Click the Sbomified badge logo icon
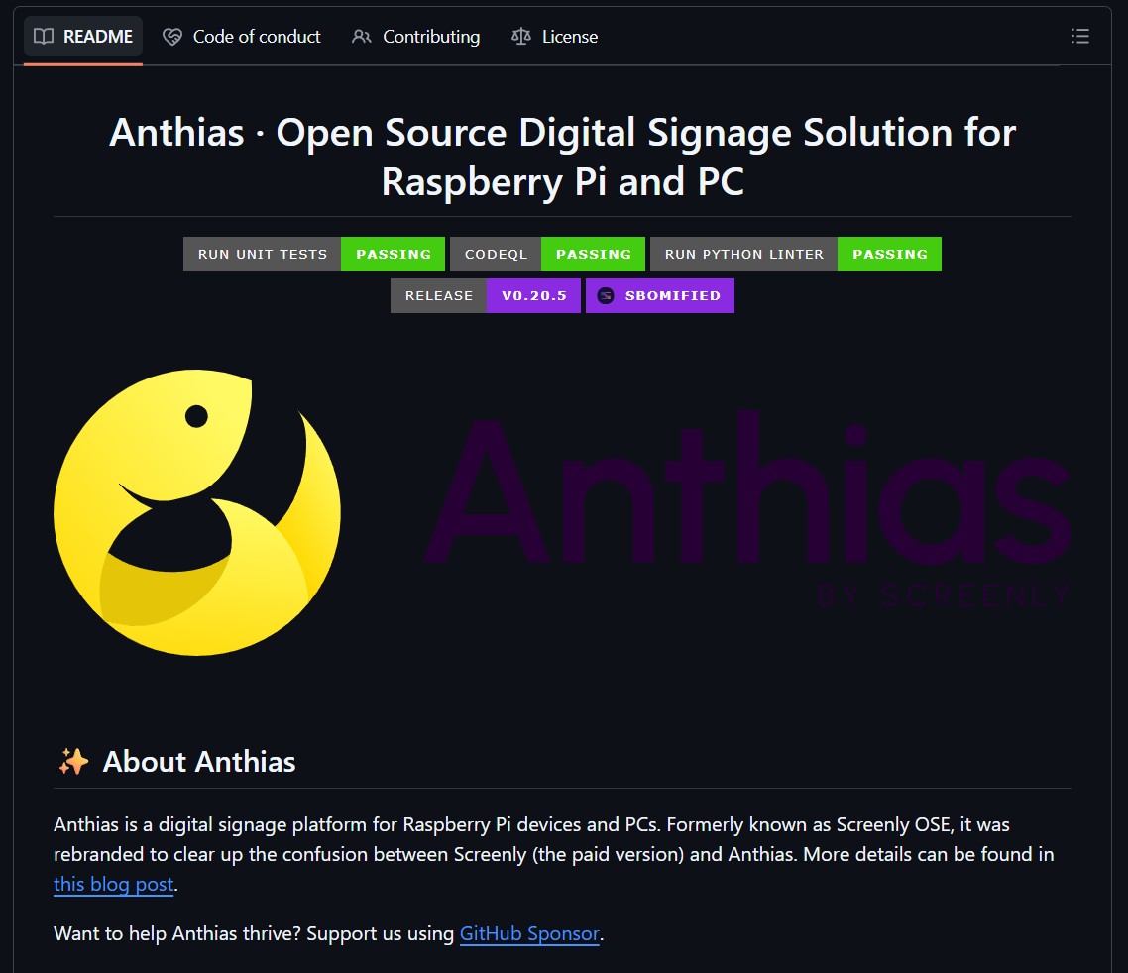The image size is (1128, 973). coord(606,295)
